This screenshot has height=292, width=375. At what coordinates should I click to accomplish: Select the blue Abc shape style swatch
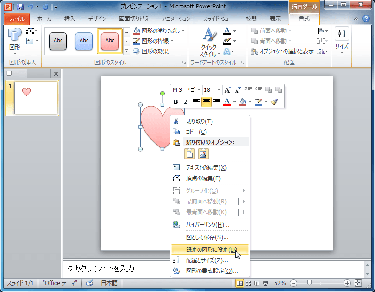click(x=84, y=41)
